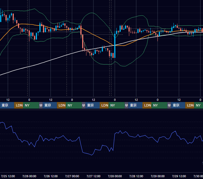Click the 7/26 12:00 date label

coord(51,176)
